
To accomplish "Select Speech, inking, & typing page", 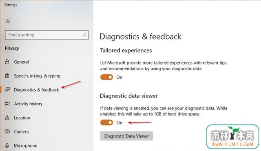I will [x=37, y=76].
